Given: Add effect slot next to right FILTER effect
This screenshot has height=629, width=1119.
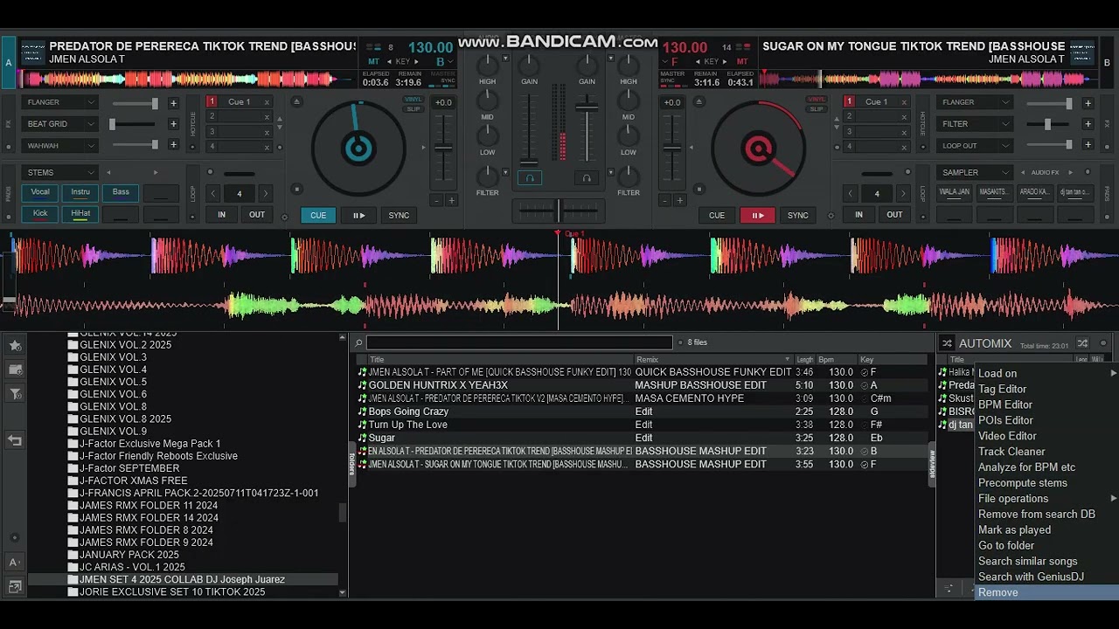Looking at the screenshot, I should [x=1088, y=124].
